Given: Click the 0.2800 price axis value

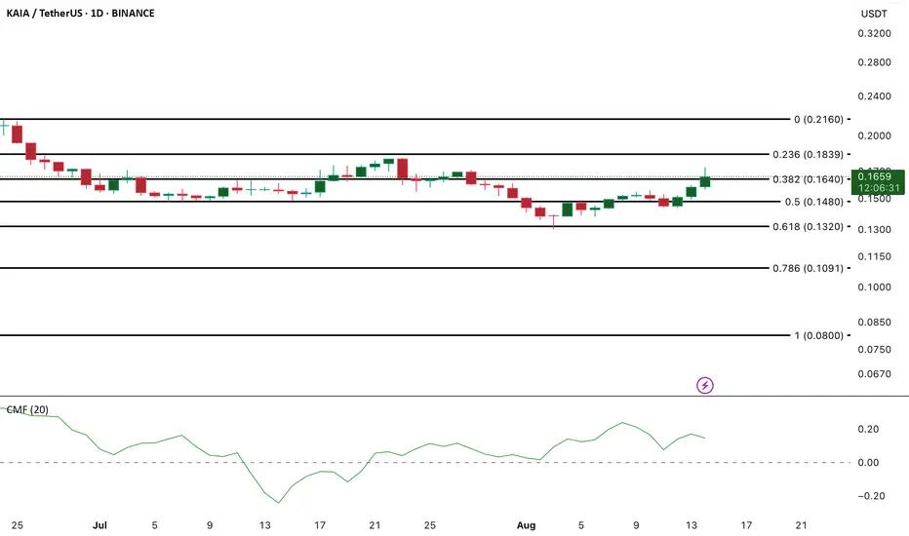Looking at the screenshot, I should point(874,62).
